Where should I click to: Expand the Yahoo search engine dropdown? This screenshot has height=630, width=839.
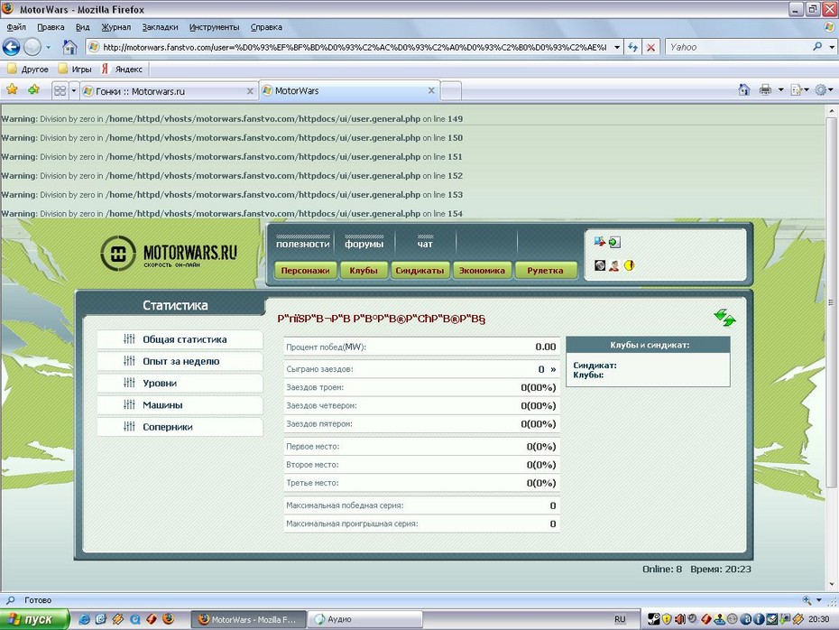point(832,47)
